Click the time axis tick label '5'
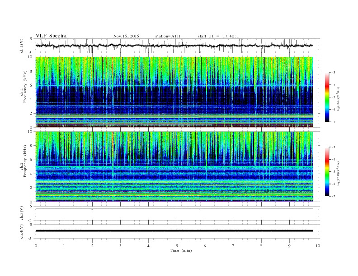Viewport: 358px width, 276px height. click(x=177, y=246)
